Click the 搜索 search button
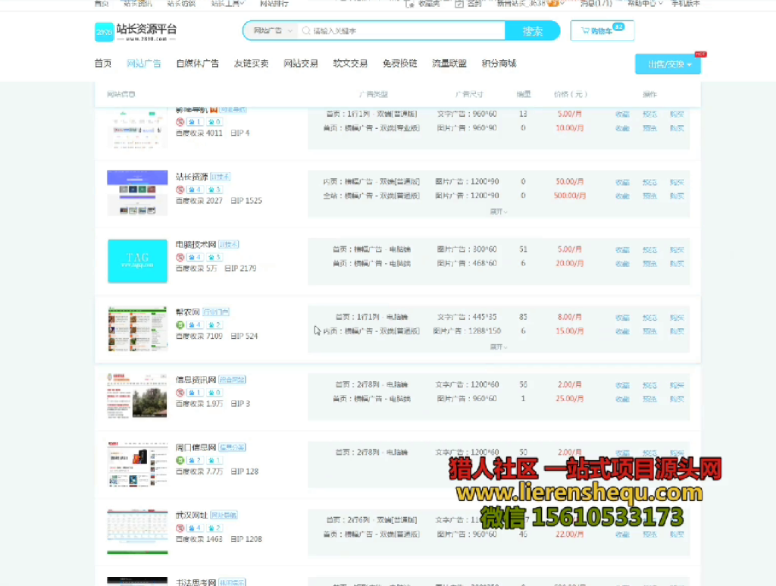The width and height of the screenshot is (776, 586). pos(533,30)
